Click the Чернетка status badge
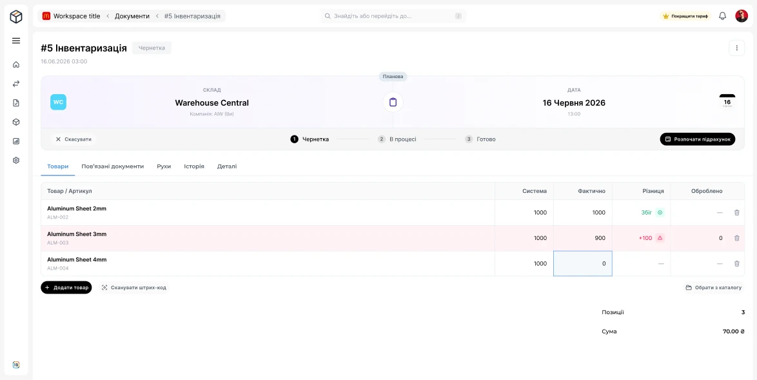 pos(152,48)
